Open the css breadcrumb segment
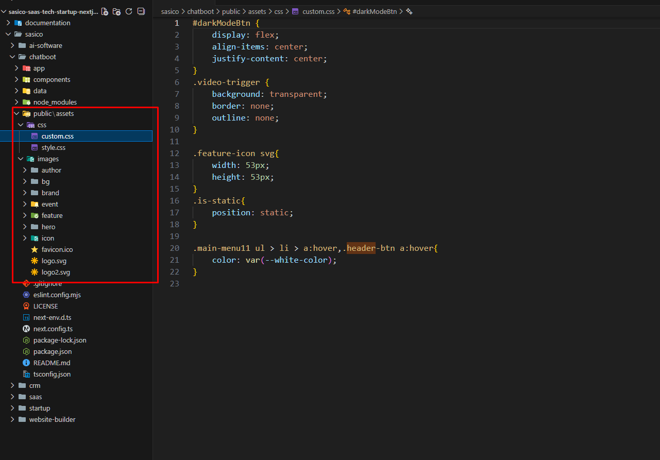This screenshot has height=460, width=660. (x=279, y=11)
